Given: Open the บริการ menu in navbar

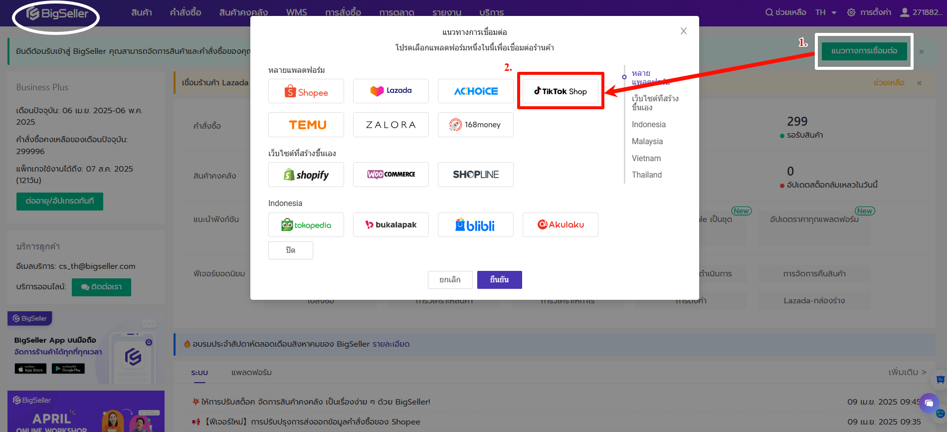Looking at the screenshot, I should point(492,12).
